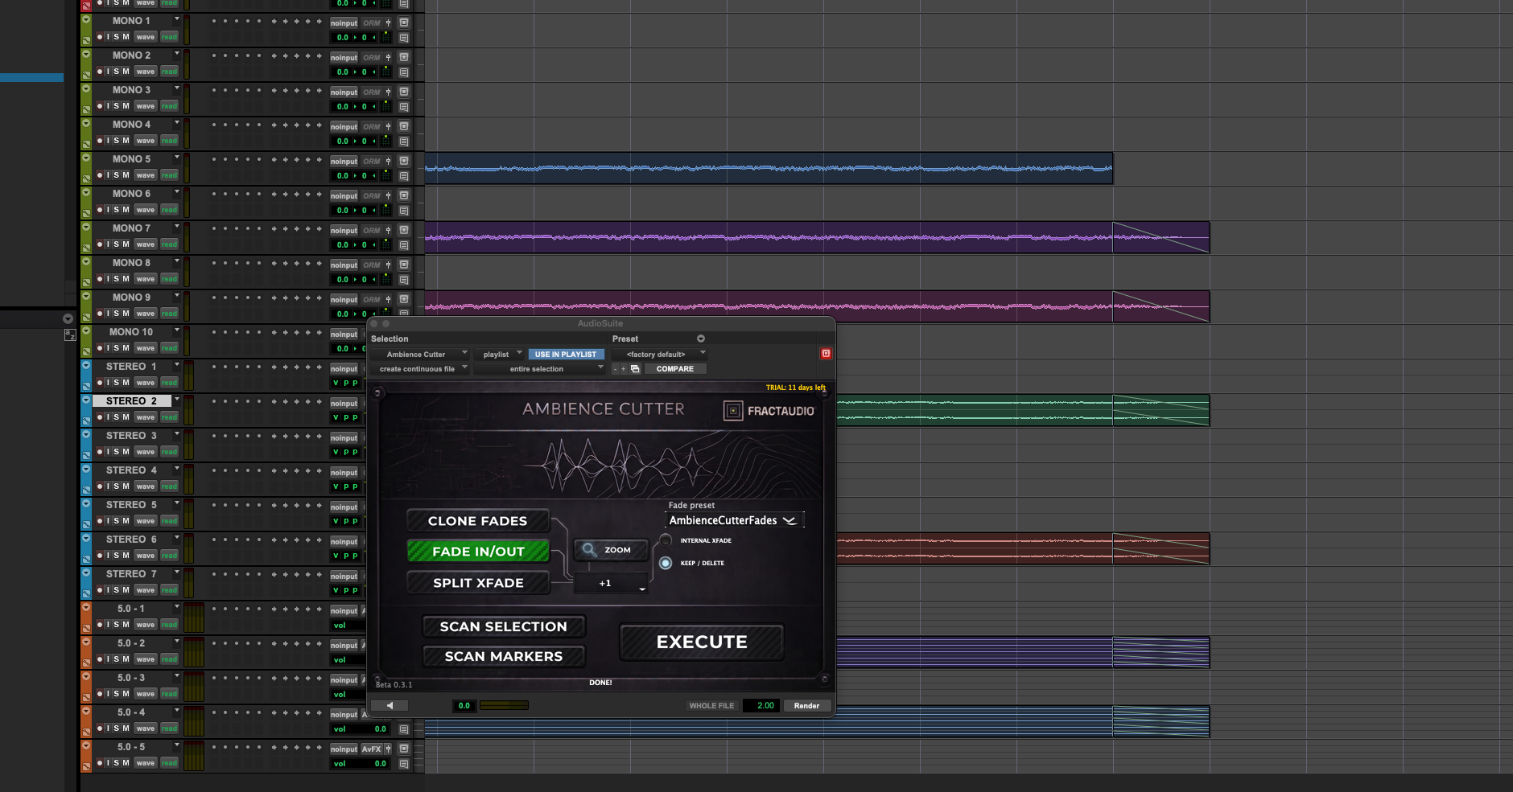This screenshot has width=1513, height=792.
Task: Mute the STEREO 1 track
Action: point(126,383)
